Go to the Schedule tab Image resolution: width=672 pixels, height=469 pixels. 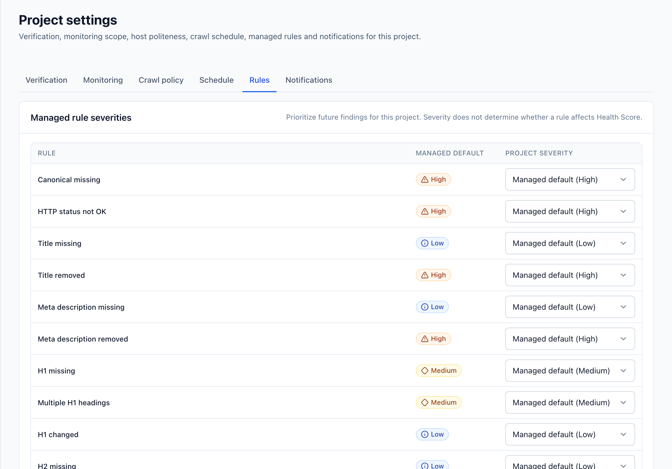(x=216, y=80)
